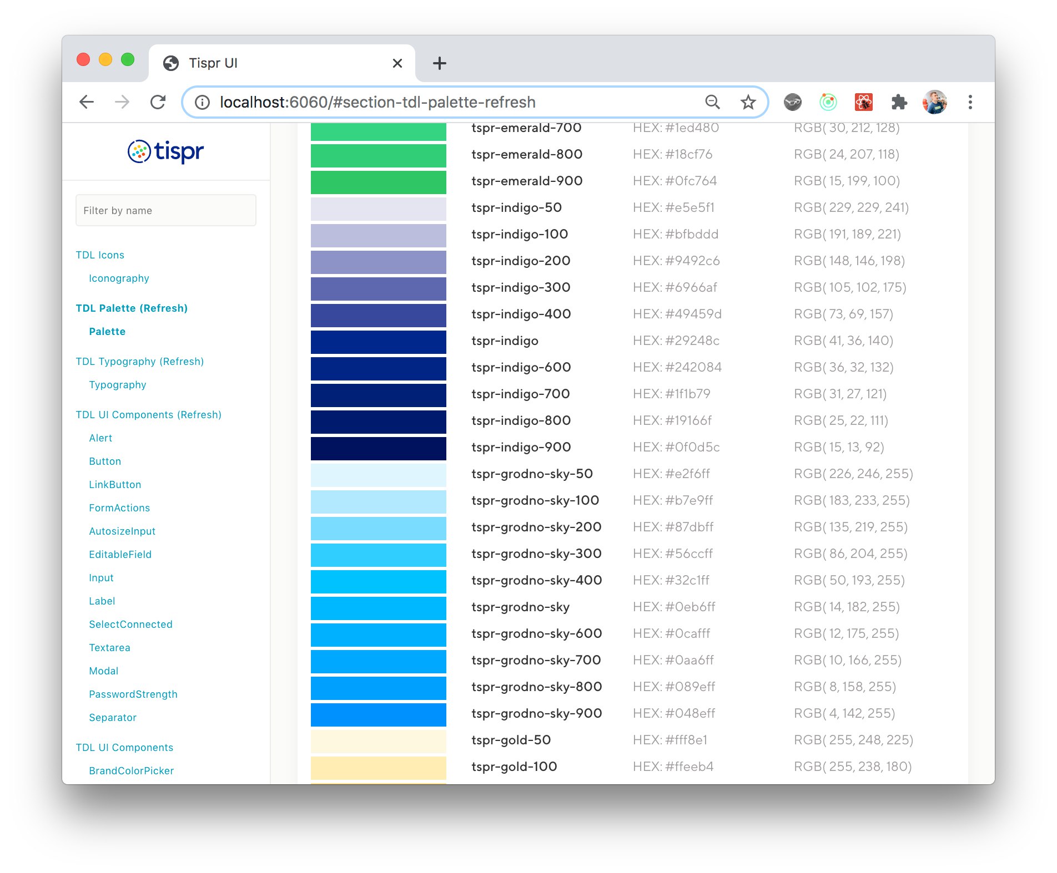Go to the Separator component

pyautogui.click(x=113, y=718)
